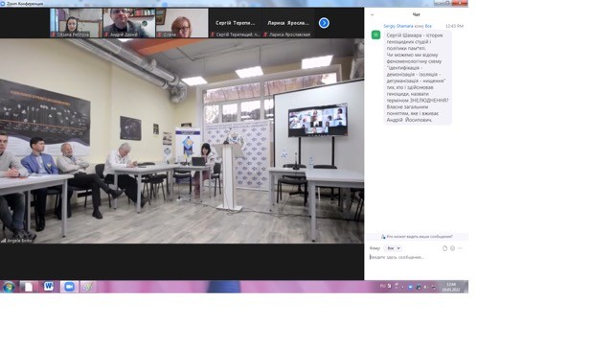Open Microsoft Word from the taskbar
The width and height of the screenshot is (613, 348).
point(49,287)
